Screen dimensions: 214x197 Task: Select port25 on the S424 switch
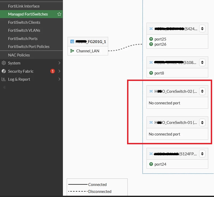(160, 39)
